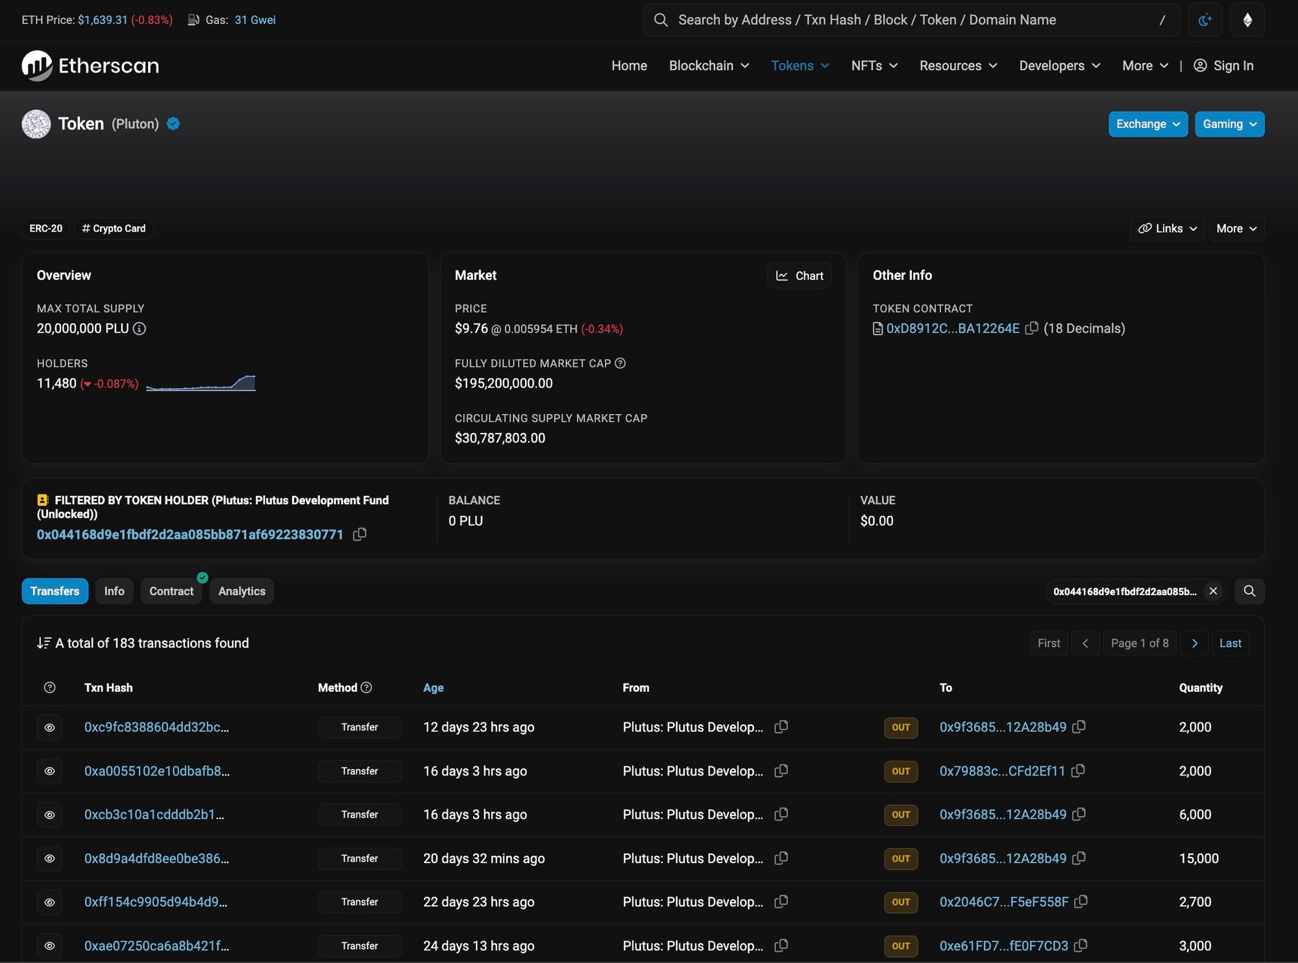Switch to the Analytics tab

(x=241, y=591)
